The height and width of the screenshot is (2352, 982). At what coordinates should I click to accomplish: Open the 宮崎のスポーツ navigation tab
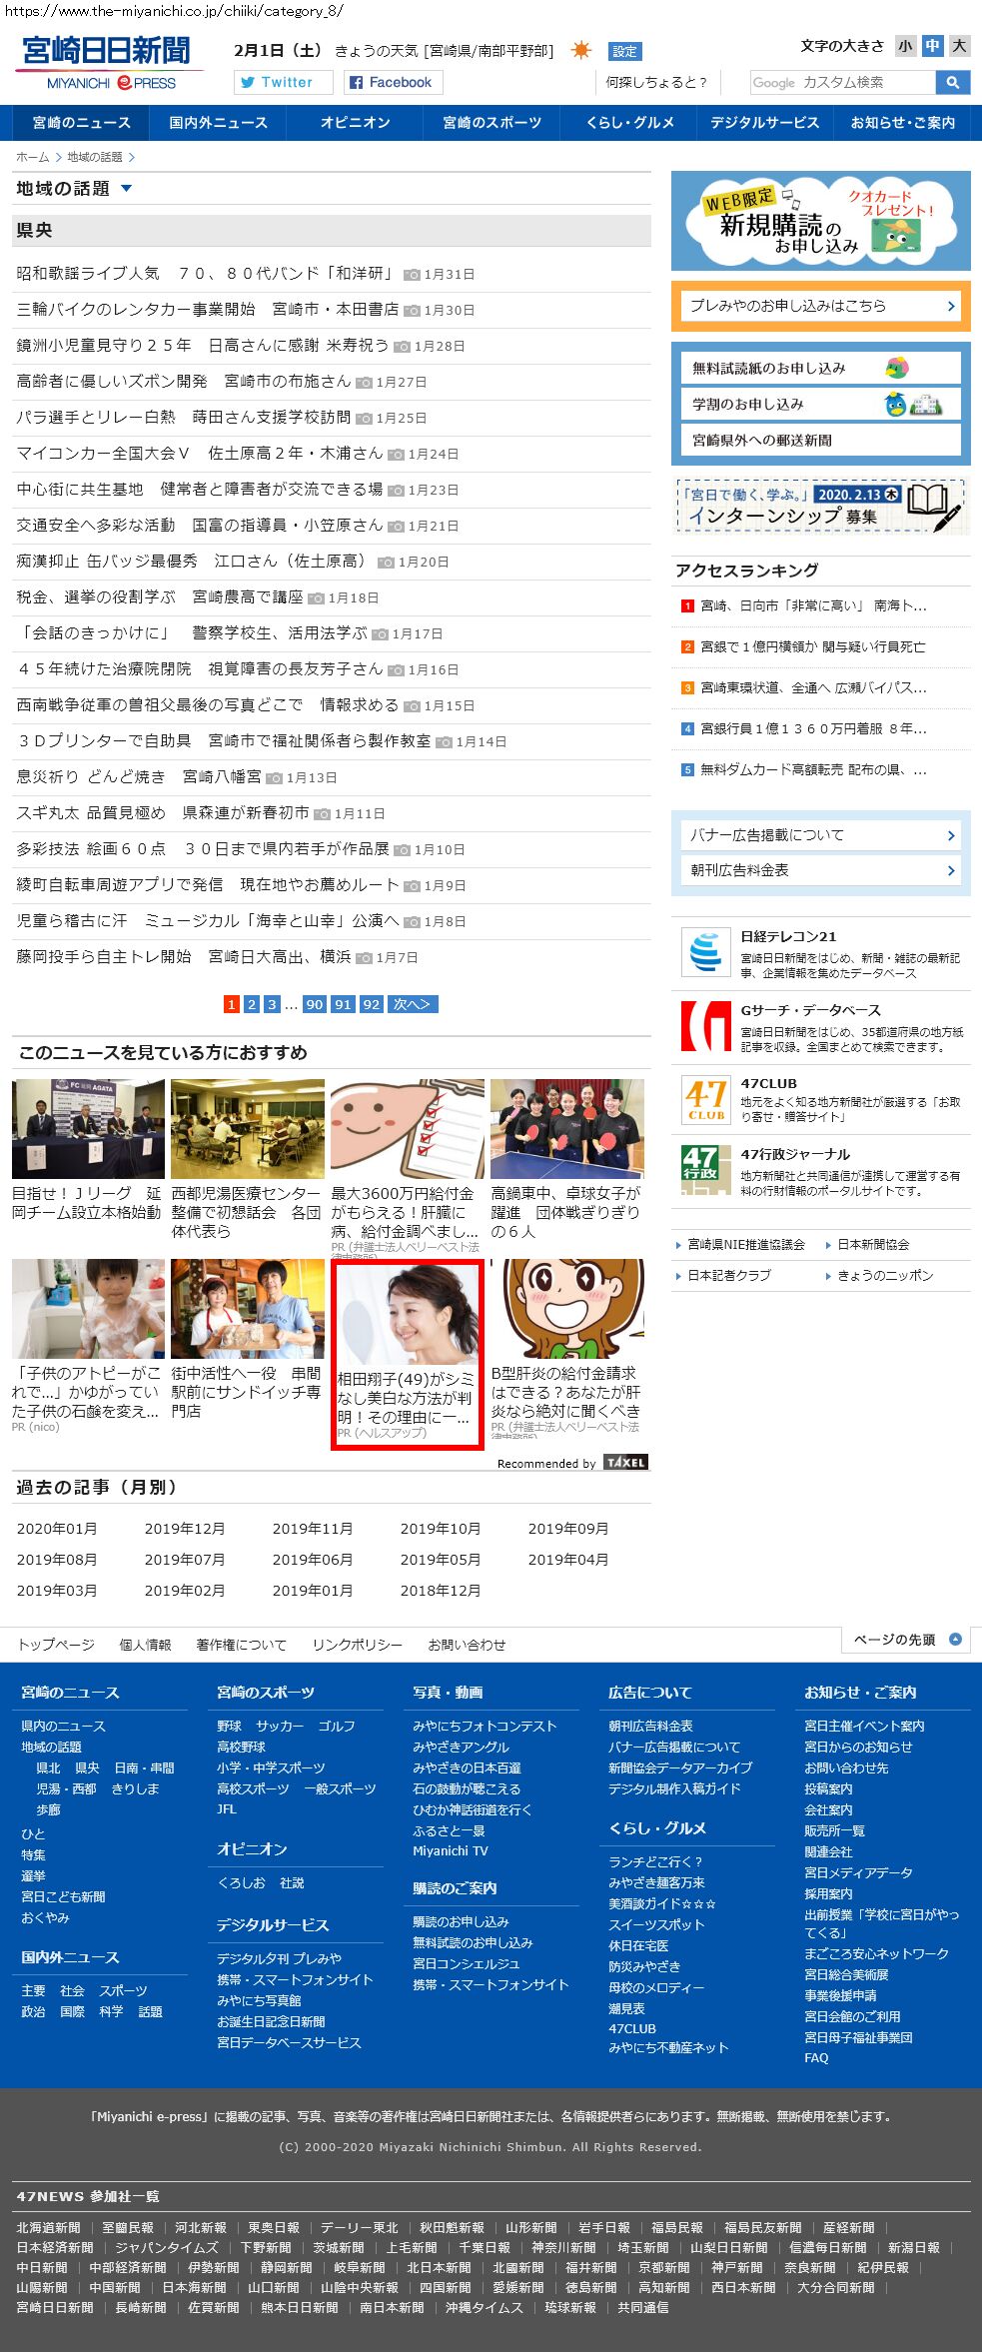(491, 123)
